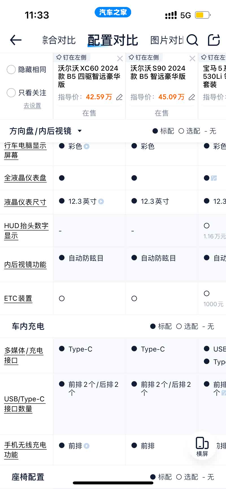Pin the Volvo S90 column to left
Image resolution: width=226 pixels, height=489 pixels.
coord(144,58)
